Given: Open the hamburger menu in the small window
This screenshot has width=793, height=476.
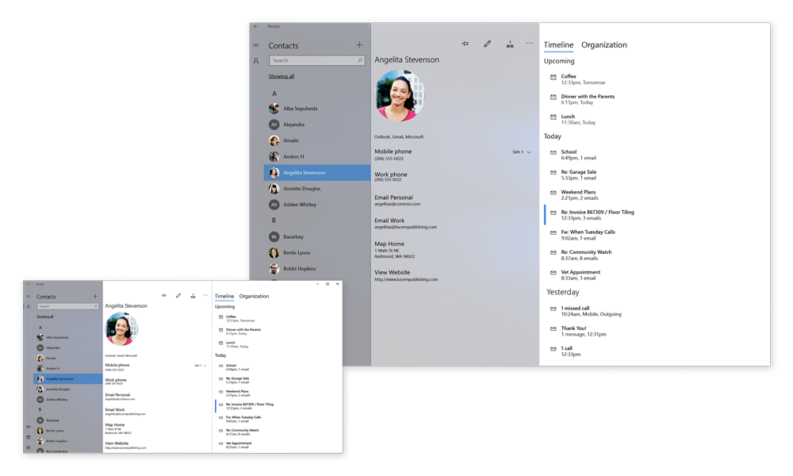Looking at the screenshot, I should coord(29,297).
